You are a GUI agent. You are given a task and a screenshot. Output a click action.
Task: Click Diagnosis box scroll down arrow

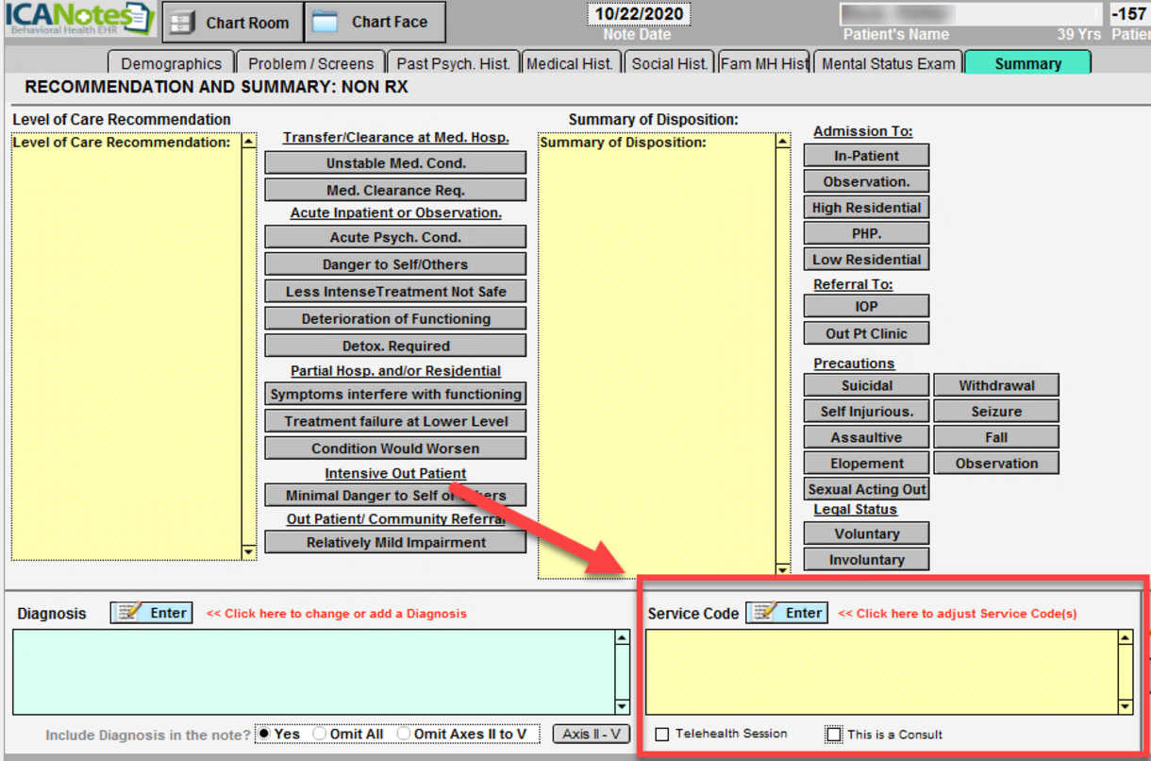click(x=622, y=706)
